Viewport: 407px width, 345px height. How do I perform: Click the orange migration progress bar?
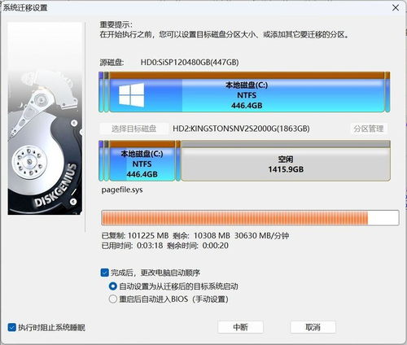tap(250, 217)
